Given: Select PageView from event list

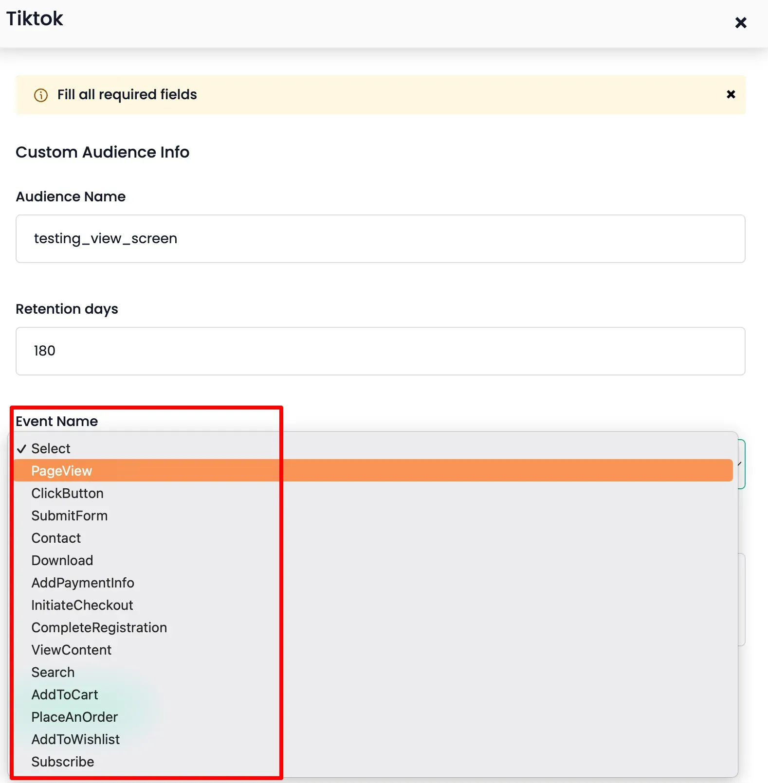Looking at the screenshot, I should tap(373, 471).
